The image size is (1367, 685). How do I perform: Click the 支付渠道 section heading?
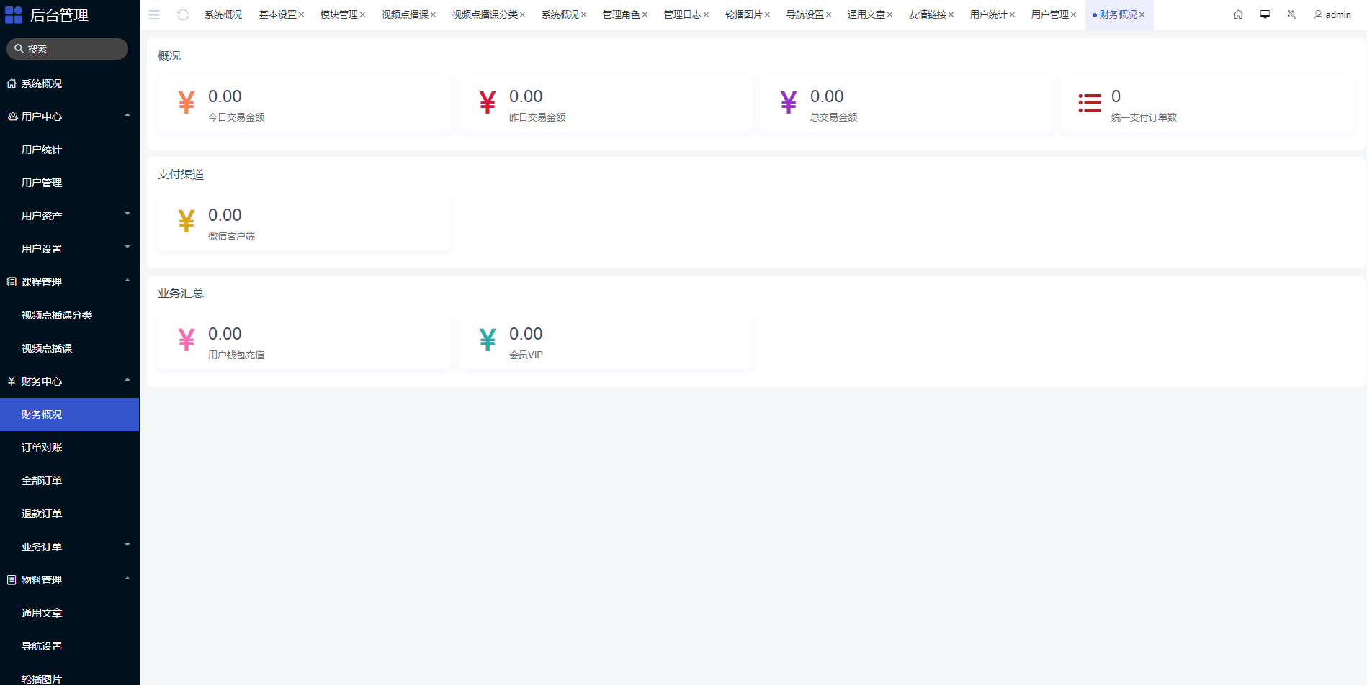click(181, 175)
